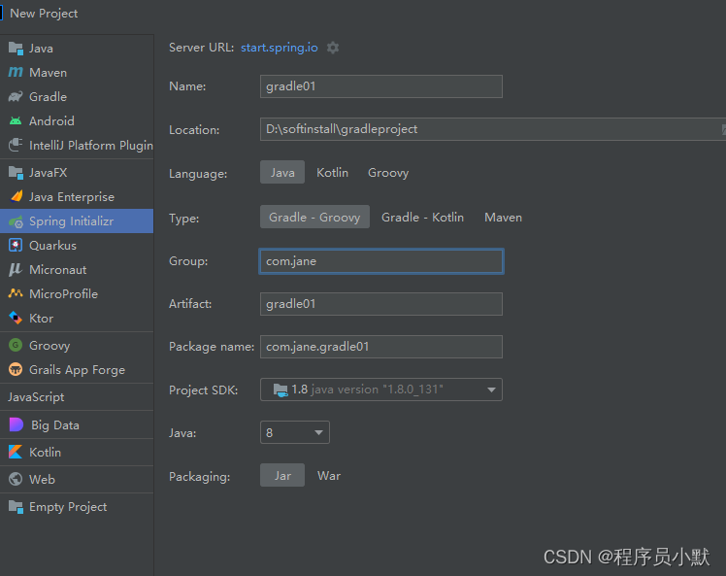Viewport: 726px width, 576px height.
Task: Select Jar packaging
Action: 282,475
